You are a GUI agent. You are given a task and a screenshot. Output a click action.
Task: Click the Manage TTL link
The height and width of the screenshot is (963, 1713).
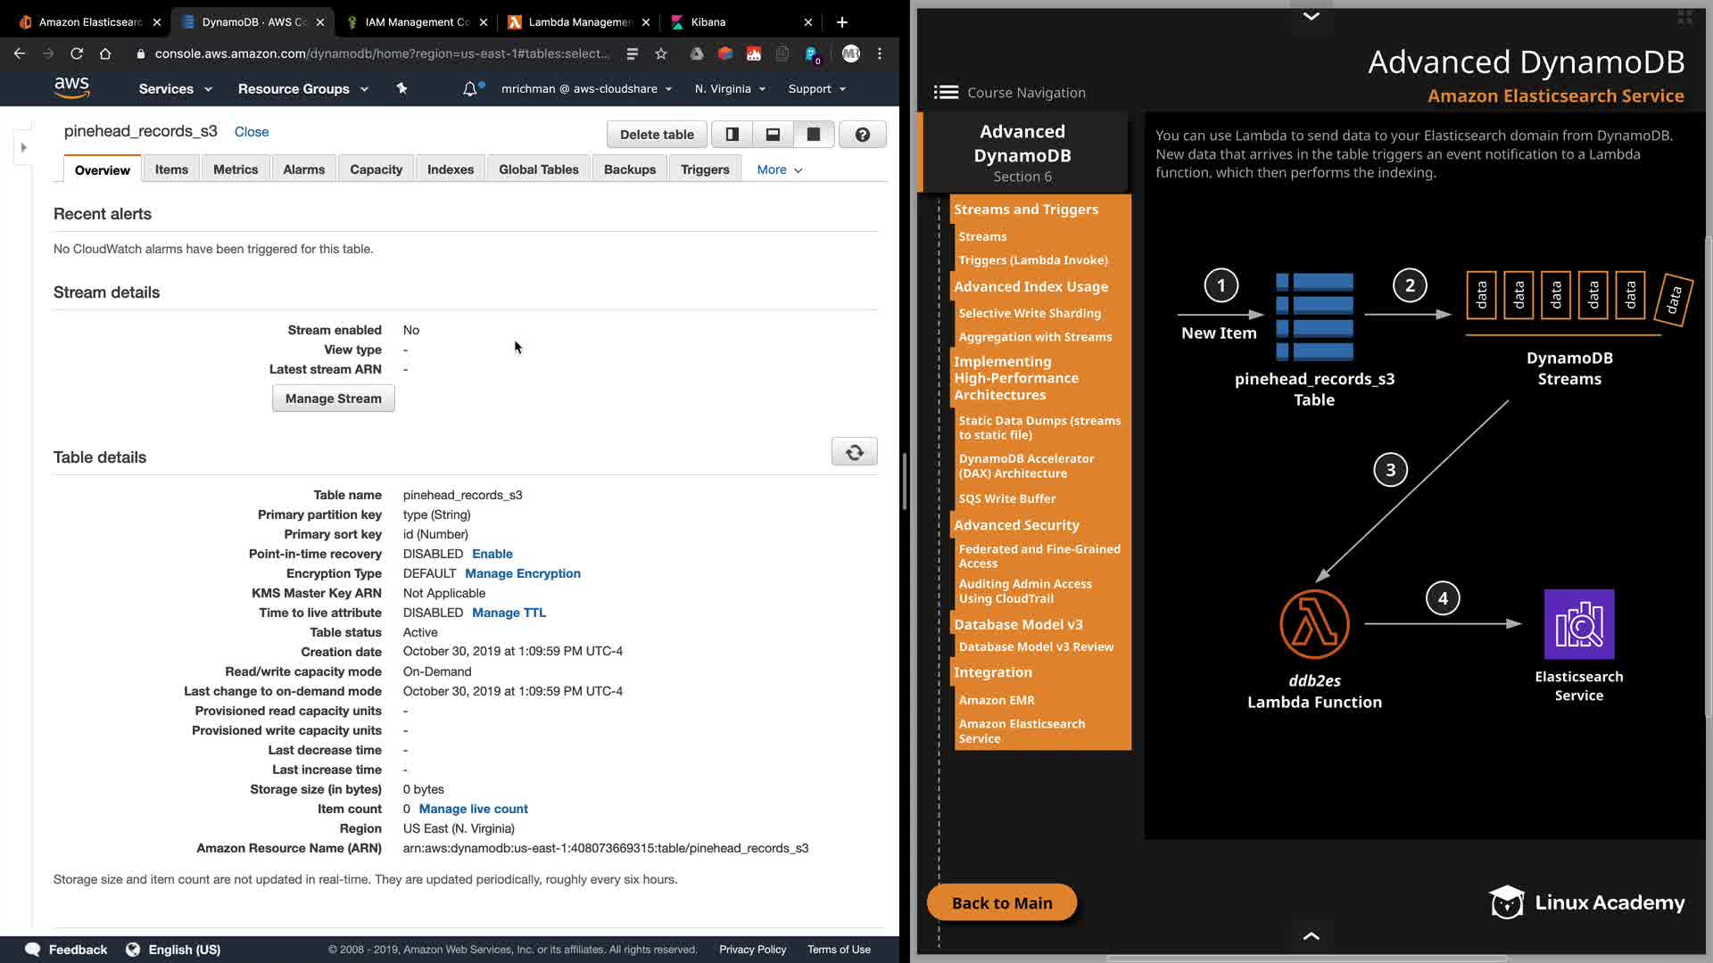(509, 613)
